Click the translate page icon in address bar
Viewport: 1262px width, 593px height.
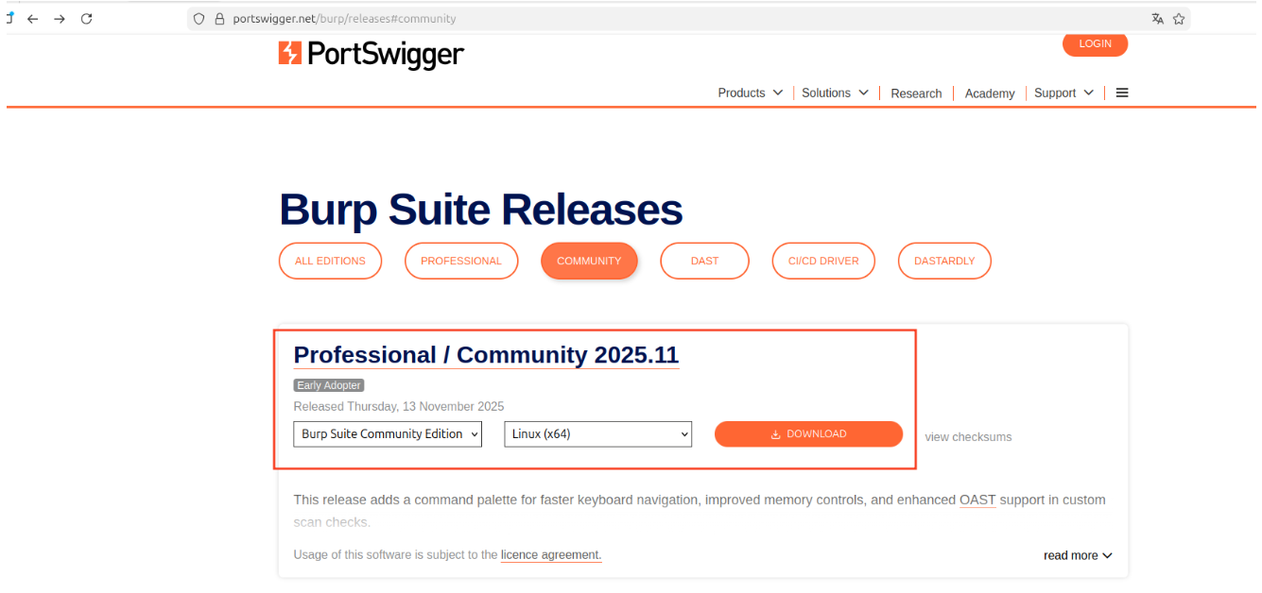[x=1157, y=19]
